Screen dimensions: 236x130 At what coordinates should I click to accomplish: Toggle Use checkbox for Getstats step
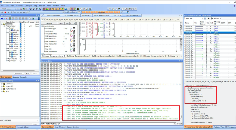pyautogui.click(x=21, y=59)
